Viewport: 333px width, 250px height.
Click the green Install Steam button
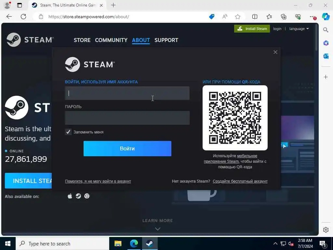click(252, 29)
